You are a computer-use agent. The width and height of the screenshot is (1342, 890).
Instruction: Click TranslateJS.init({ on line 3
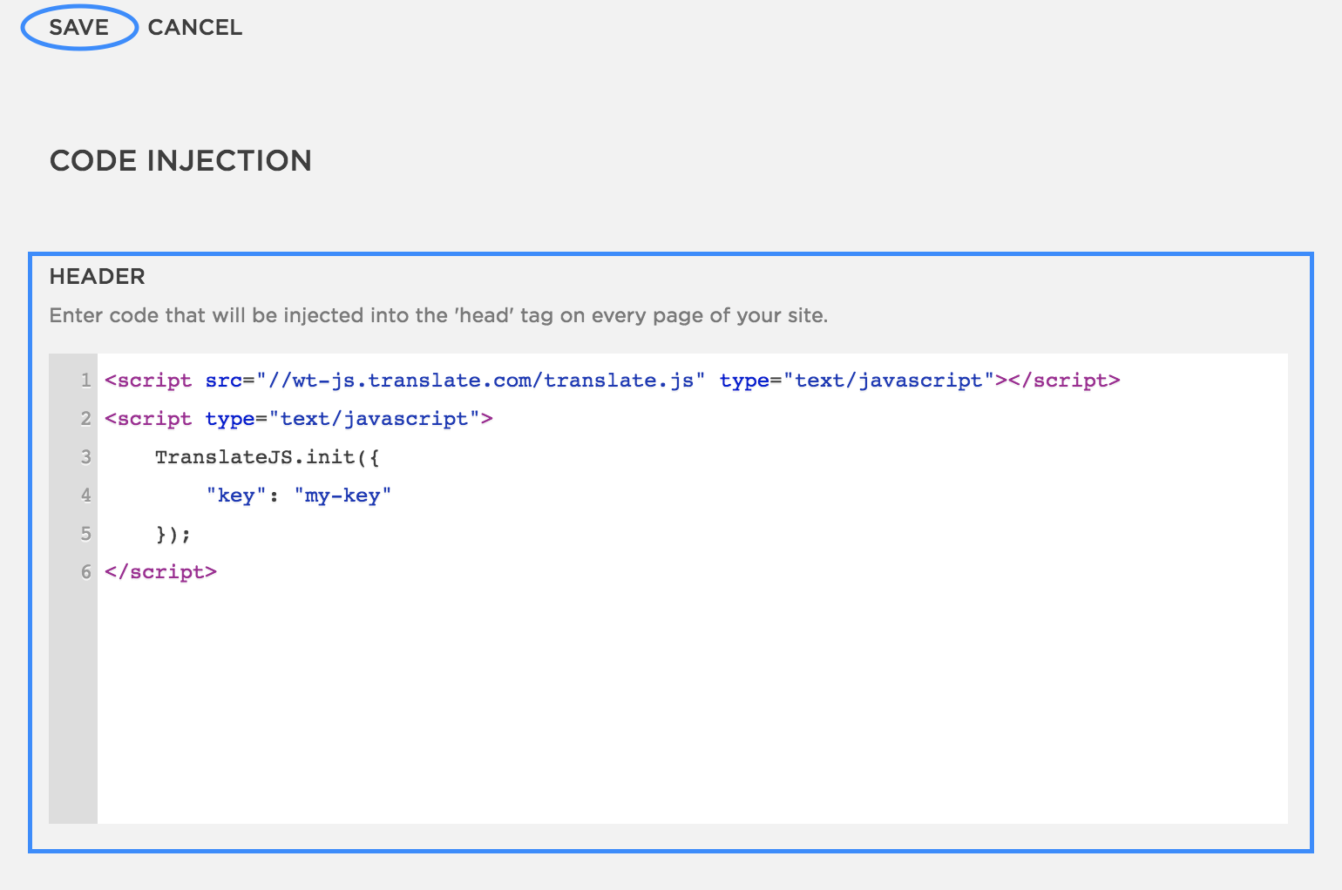(268, 457)
